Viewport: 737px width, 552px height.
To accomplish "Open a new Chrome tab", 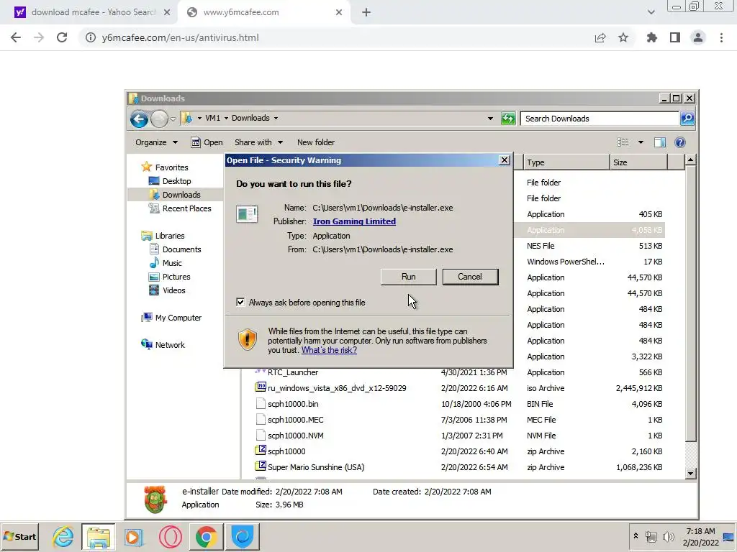I will point(366,12).
